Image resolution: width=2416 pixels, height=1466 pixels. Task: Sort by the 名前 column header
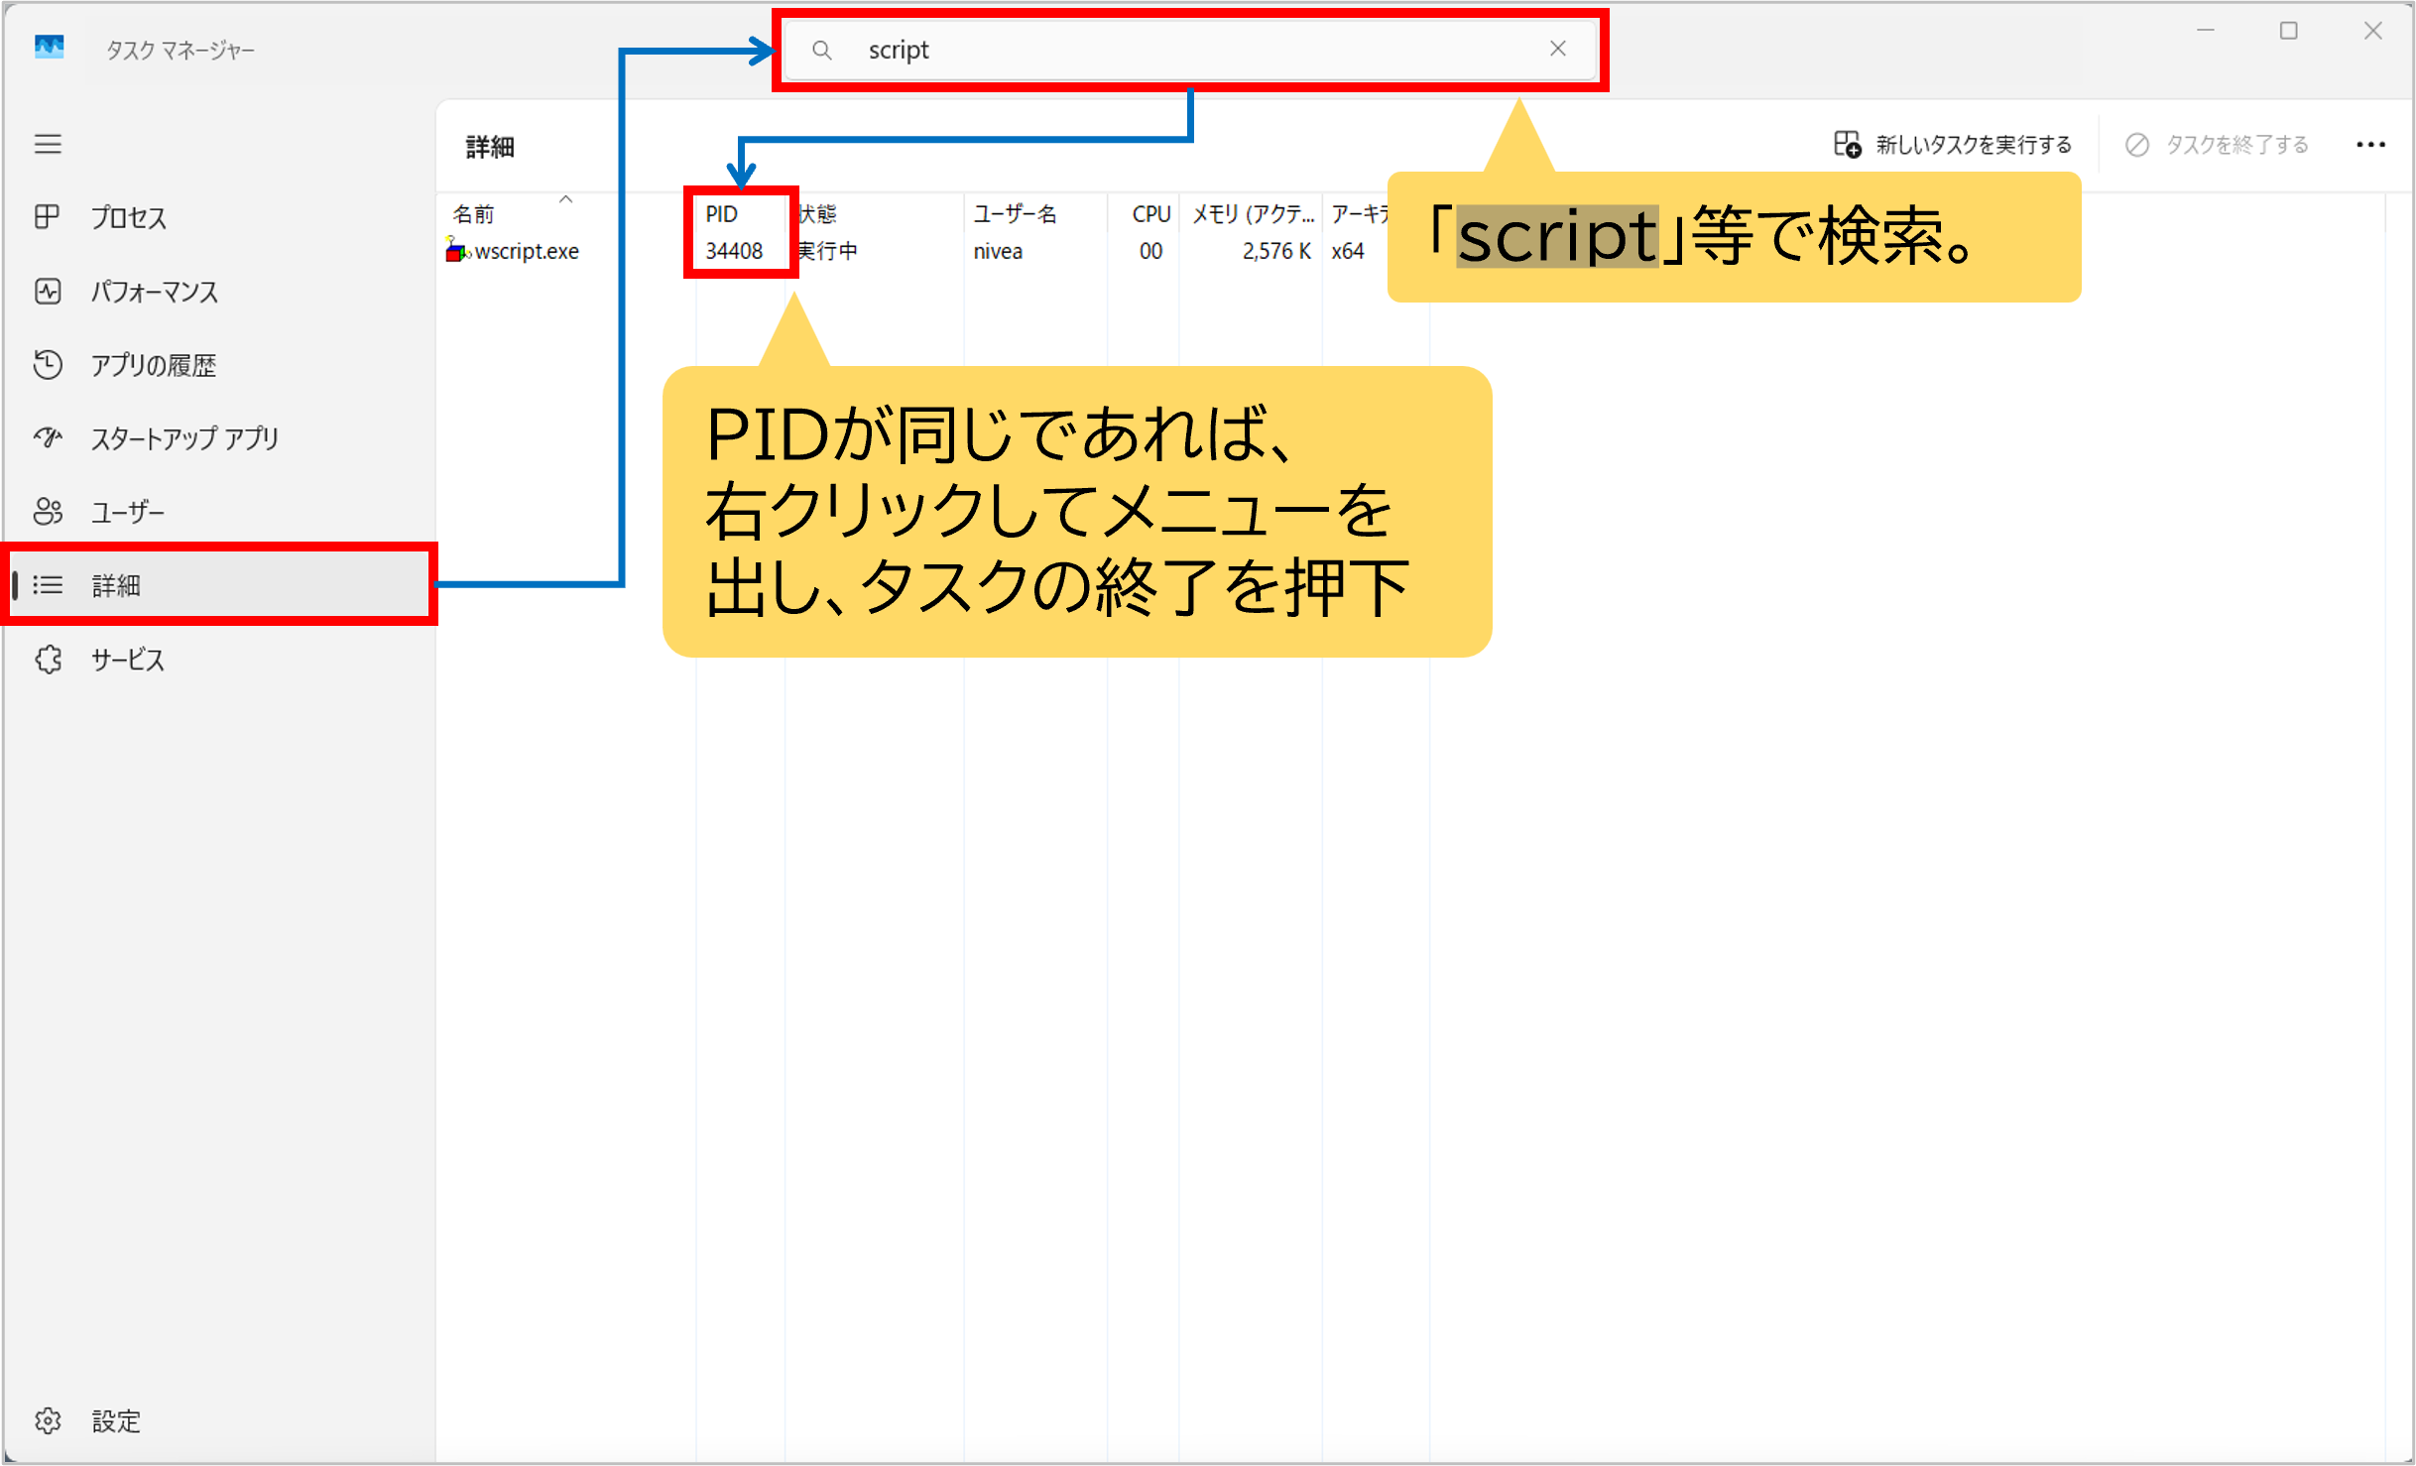pos(474,213)
